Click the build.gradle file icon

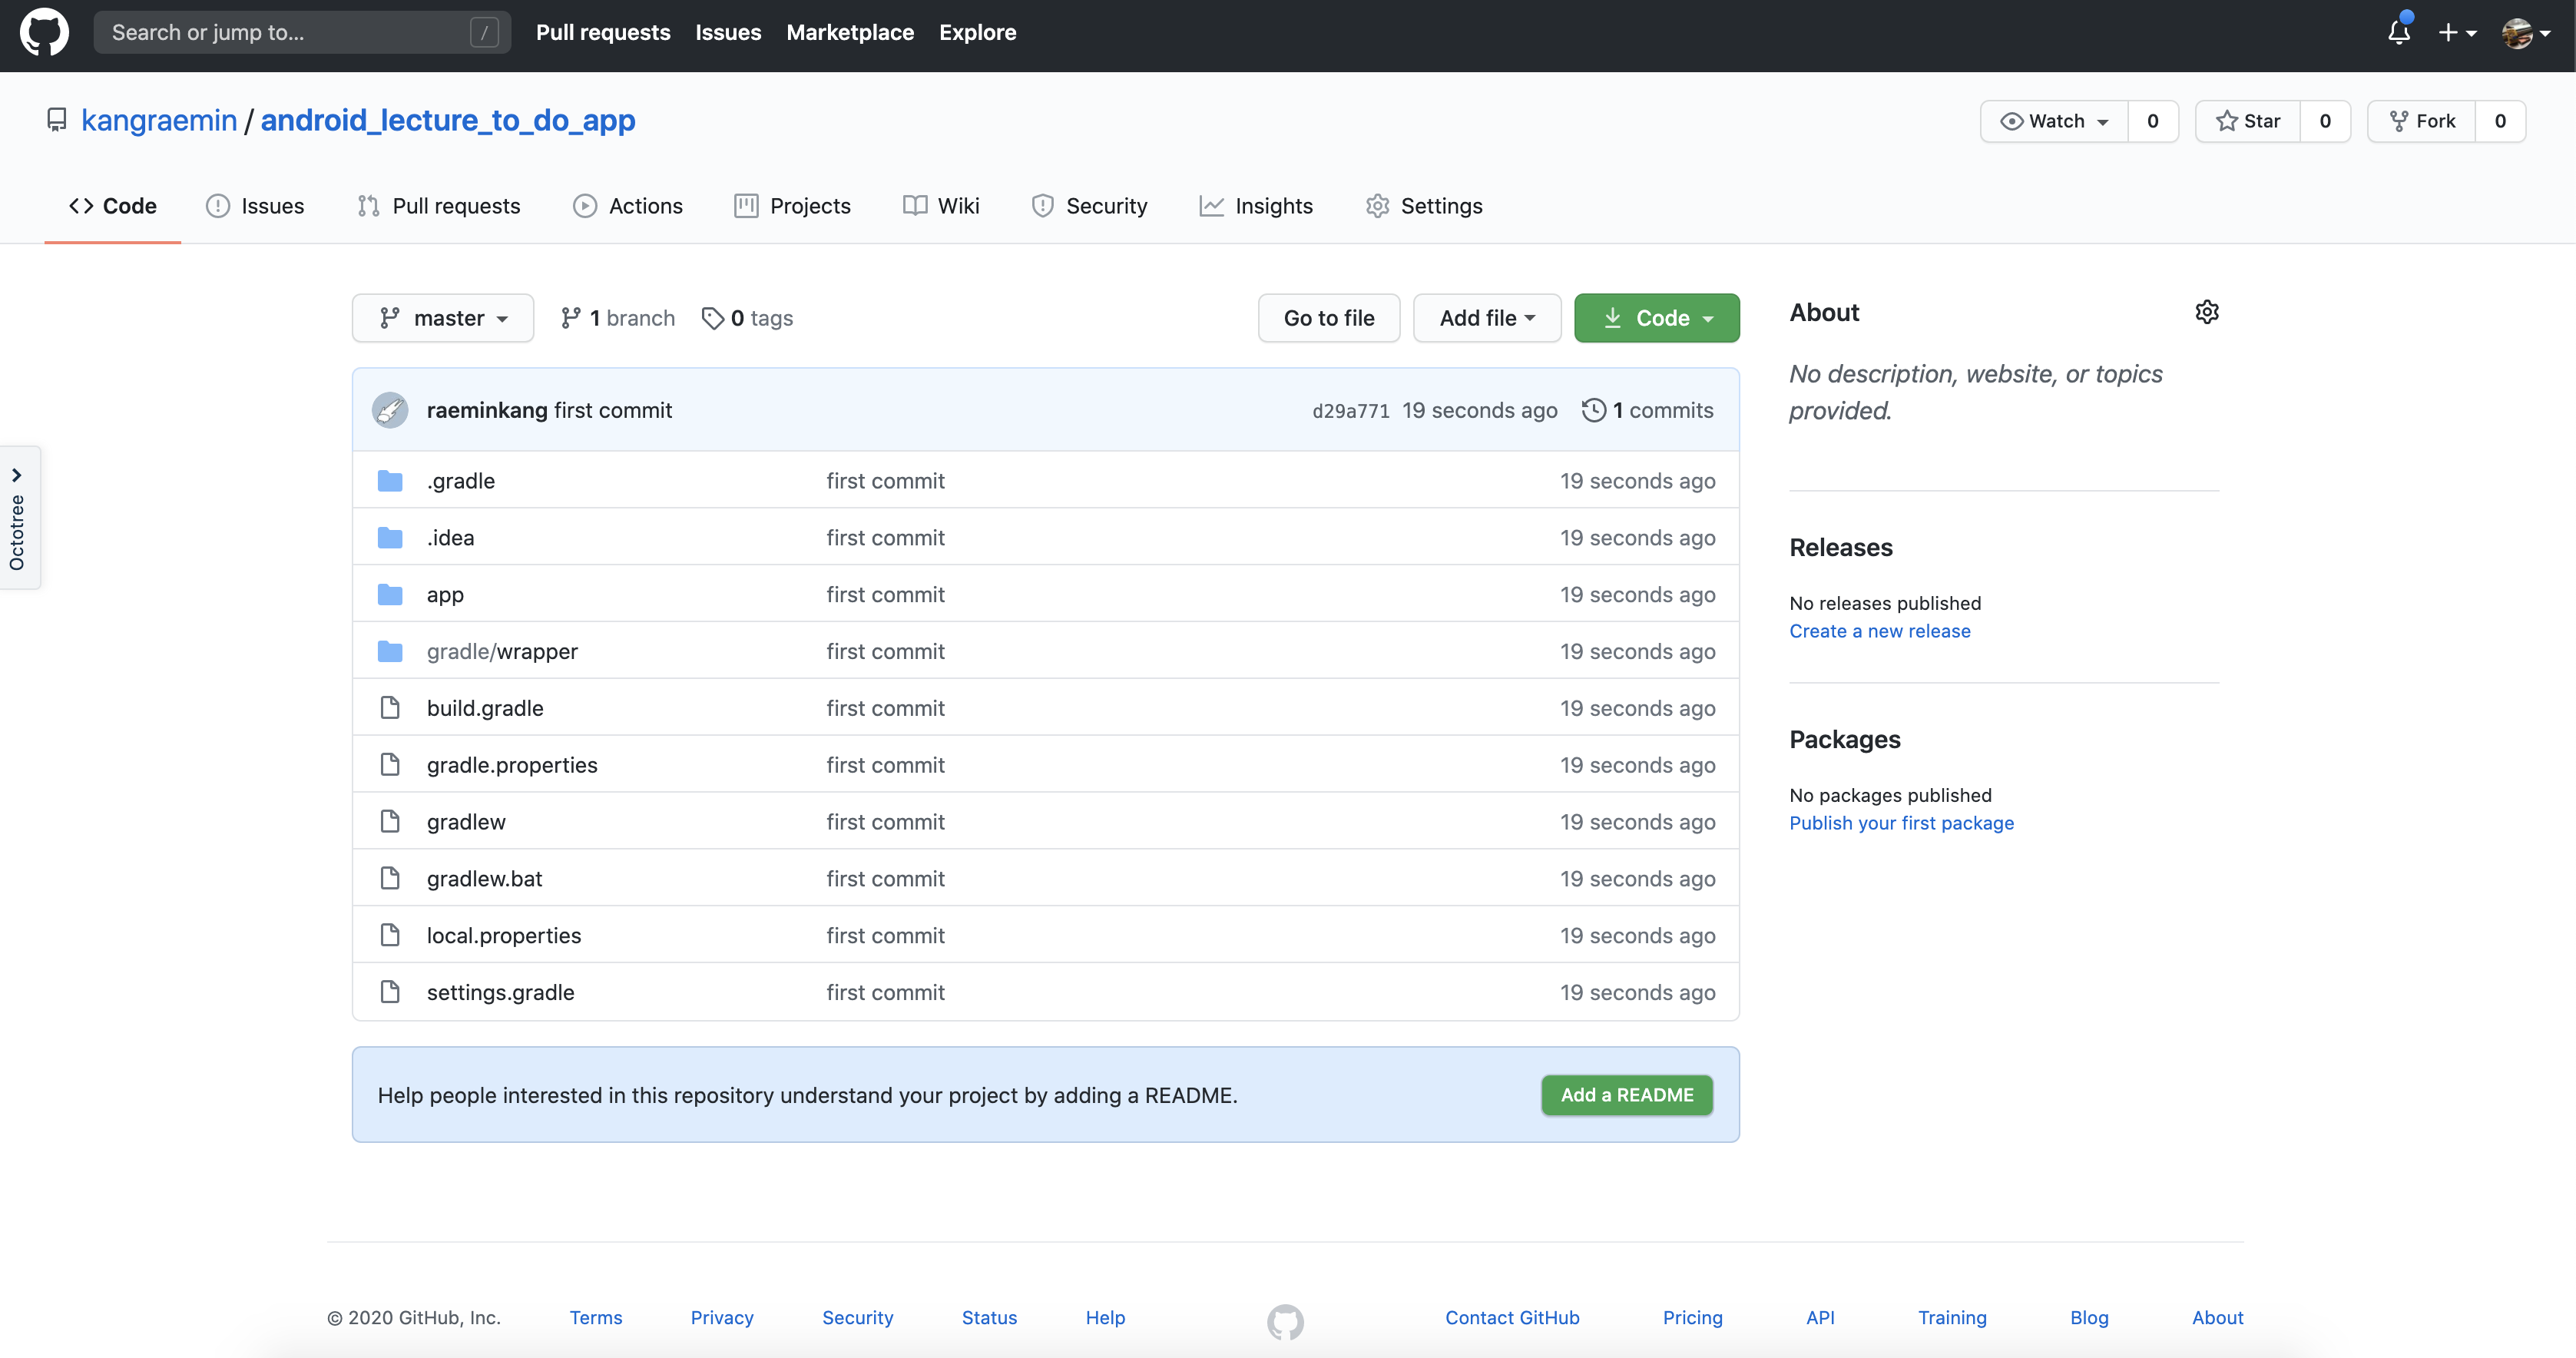[x=390, y=708]
